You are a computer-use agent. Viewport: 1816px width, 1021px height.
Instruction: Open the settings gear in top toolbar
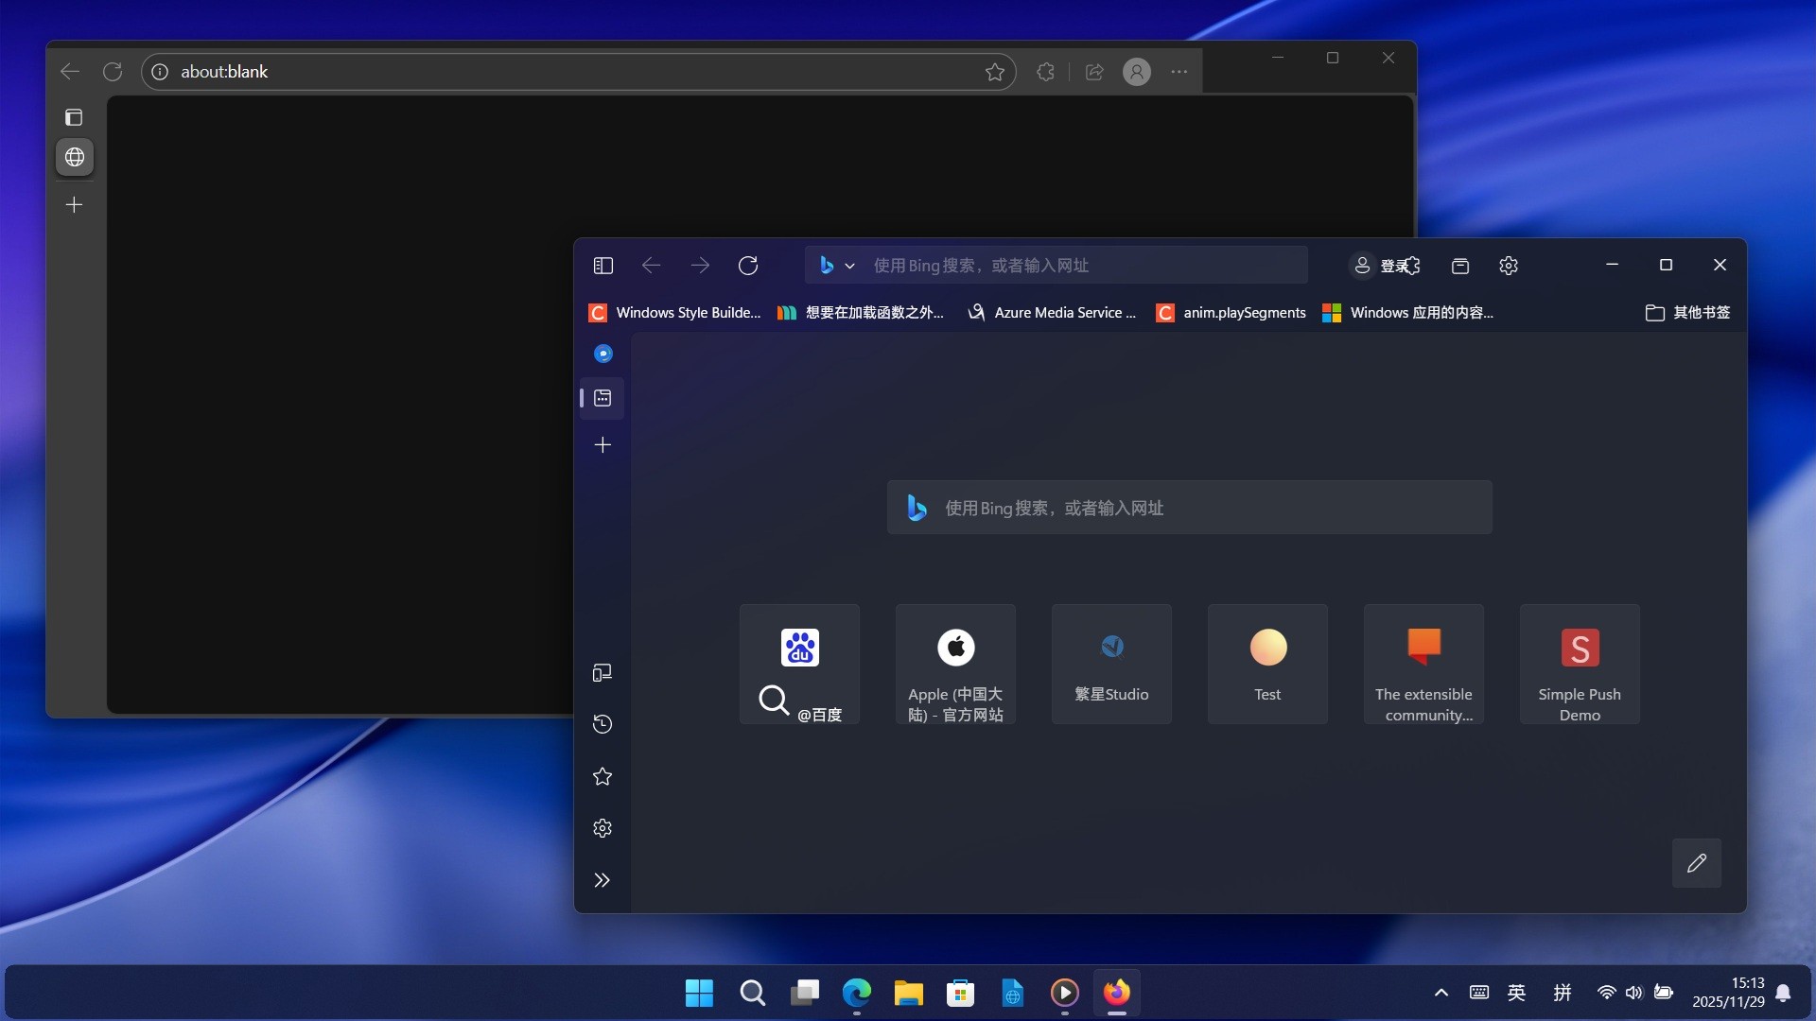[1509, 266]
